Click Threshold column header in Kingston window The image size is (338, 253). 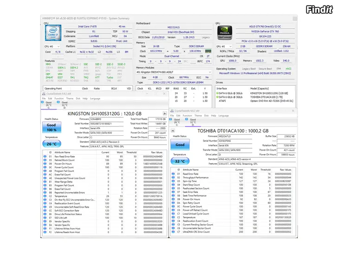pos(131,152)
